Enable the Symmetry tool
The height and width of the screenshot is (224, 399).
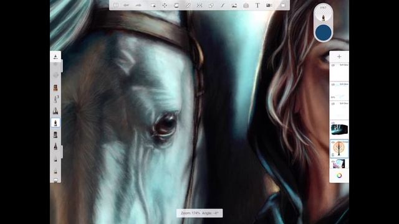point(199,5)
